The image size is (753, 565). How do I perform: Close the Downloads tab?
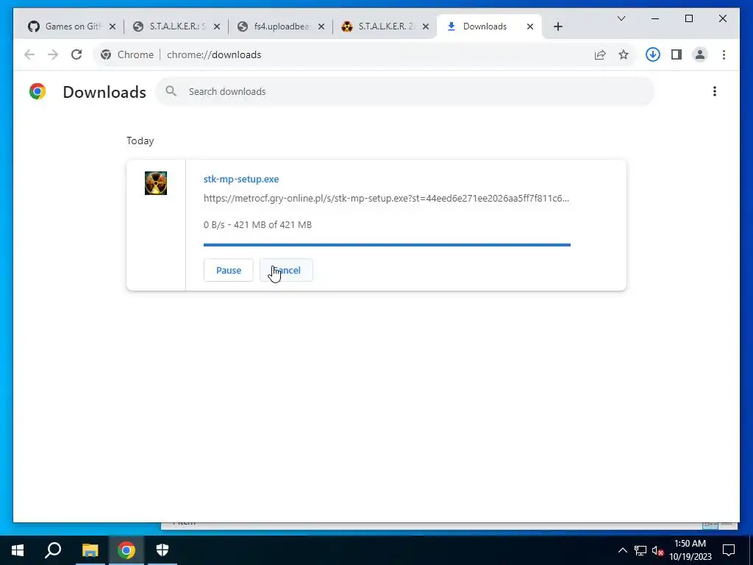pos(530,26)
